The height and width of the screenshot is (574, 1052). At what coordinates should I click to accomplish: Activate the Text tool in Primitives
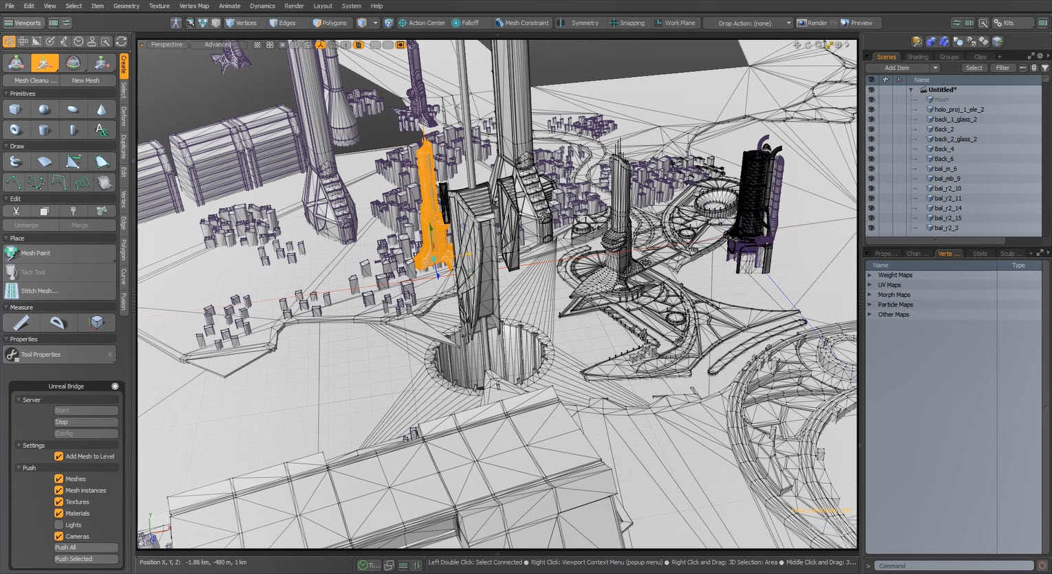click(101, 129)
